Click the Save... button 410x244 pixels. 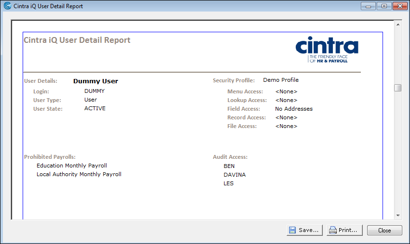[304, 230]
